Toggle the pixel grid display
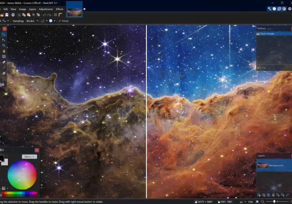The image size is (292, 204). pos(55,15)
